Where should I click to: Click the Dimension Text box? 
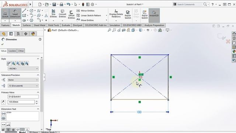22,116
